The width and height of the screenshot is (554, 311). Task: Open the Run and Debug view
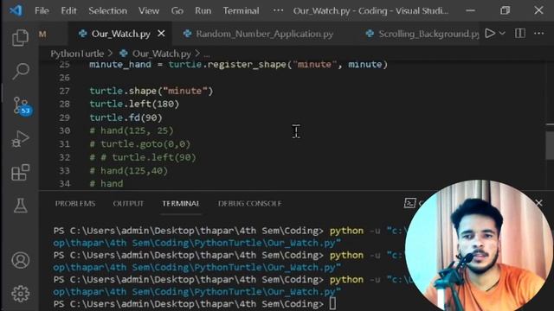(x=20, y=138)
